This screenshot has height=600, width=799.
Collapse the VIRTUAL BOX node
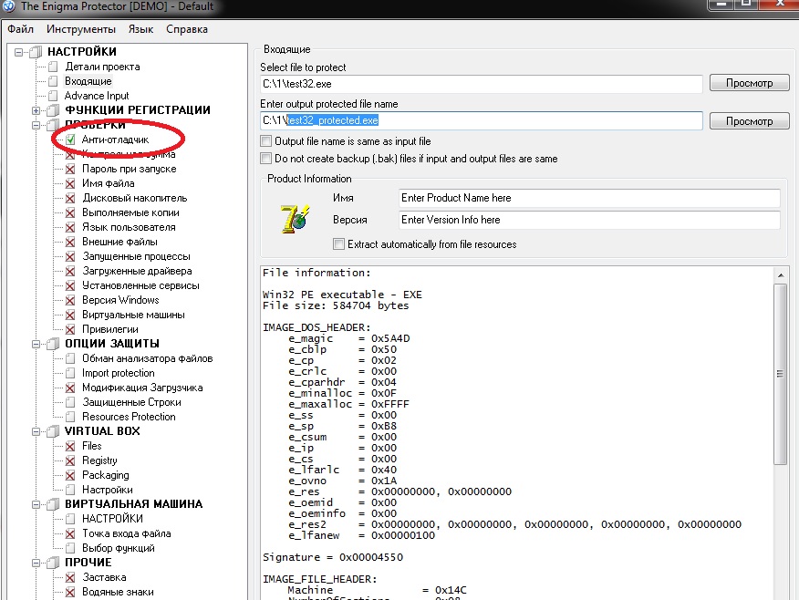(x=36, y=431)
